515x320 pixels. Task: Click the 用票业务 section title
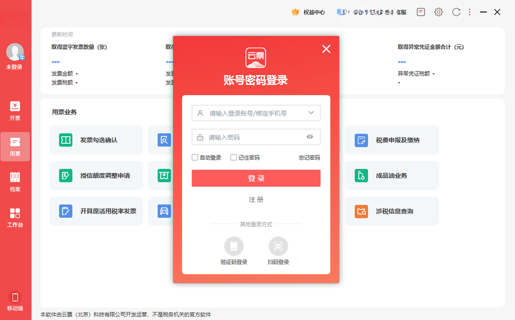64,112
